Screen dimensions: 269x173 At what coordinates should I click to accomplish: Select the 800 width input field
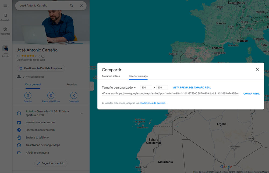click(x=146, y=87)
